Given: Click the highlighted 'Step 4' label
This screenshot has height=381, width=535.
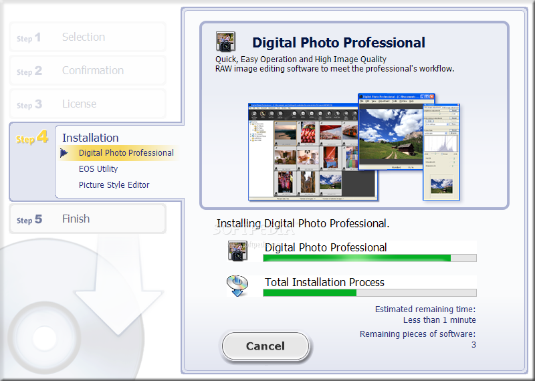Looking at the screenshot, I should [x=32, y=138].
